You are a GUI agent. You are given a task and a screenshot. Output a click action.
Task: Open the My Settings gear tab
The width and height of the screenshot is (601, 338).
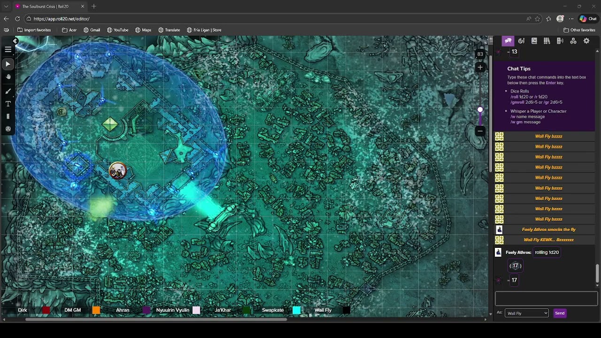click(x=586, y=41)
